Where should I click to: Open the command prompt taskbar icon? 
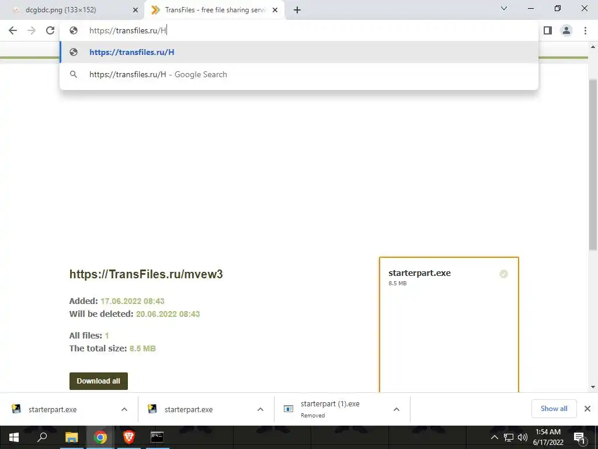click(157, 437)
